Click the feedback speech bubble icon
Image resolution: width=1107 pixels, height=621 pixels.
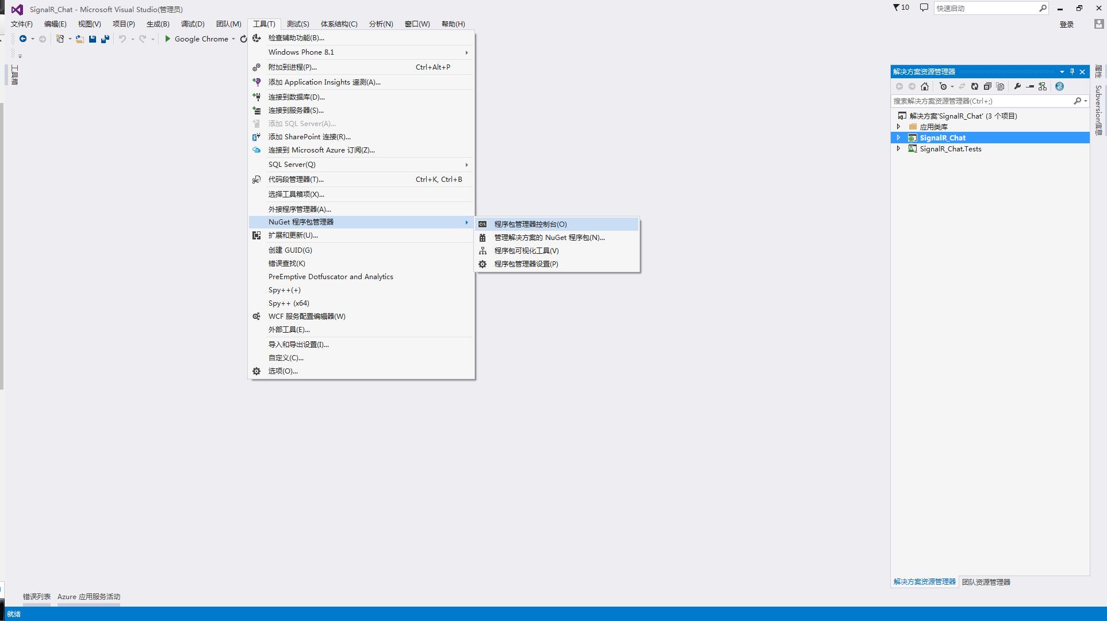[x=924, y=7]
